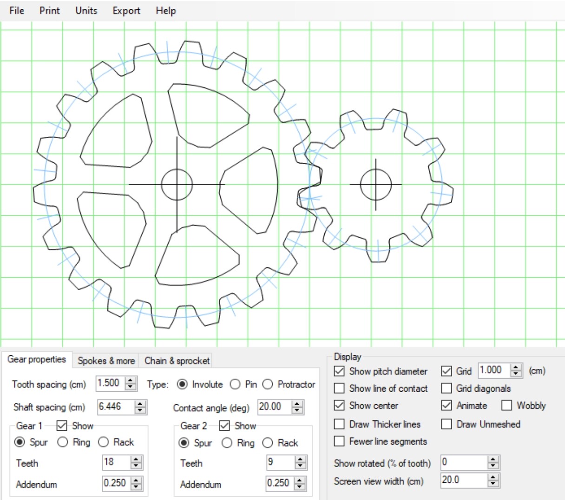Switch to the Spokes & more tab
The height and width of the screenshot is (500, 565).
pyautogui.click(x=106, y=360)
